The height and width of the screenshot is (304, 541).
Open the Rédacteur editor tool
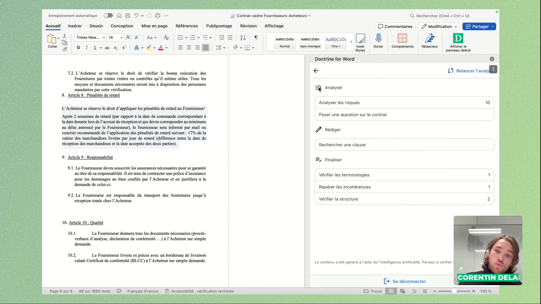(x=429, y=39)
